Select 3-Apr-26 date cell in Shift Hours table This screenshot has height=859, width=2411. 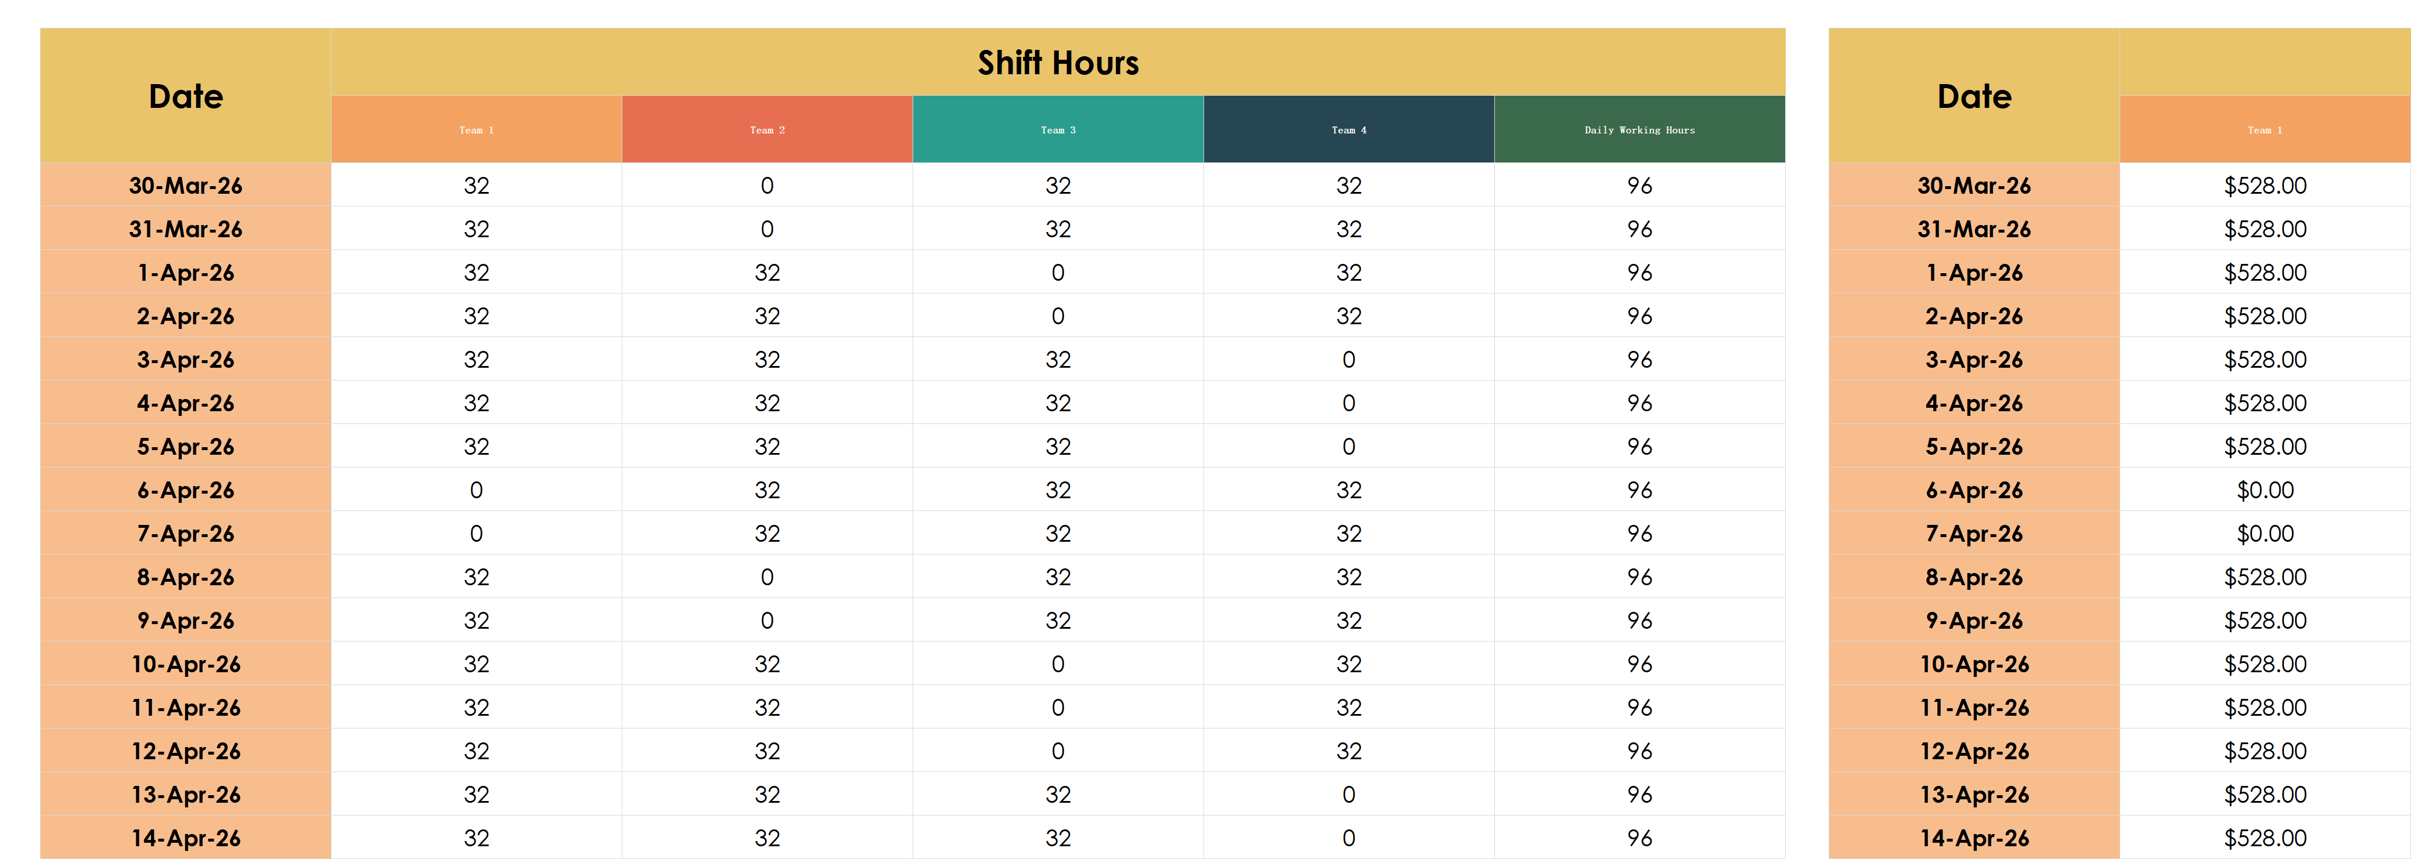pyautogui.click(x=185, y=359)
